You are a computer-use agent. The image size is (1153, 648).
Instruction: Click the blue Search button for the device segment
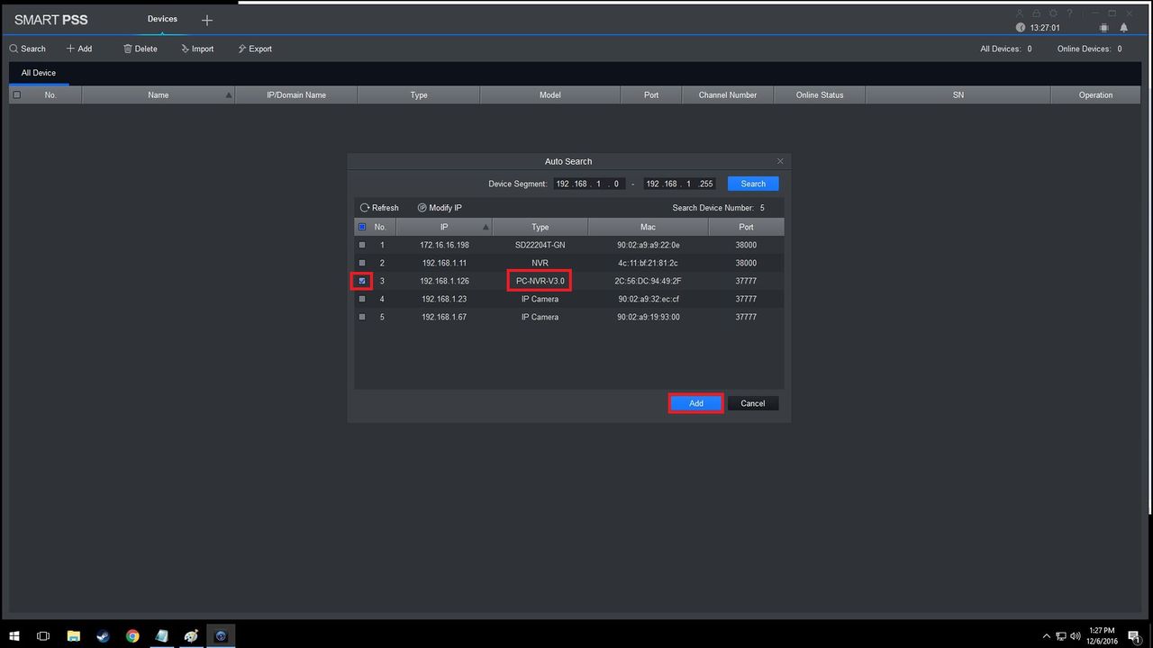753,184
